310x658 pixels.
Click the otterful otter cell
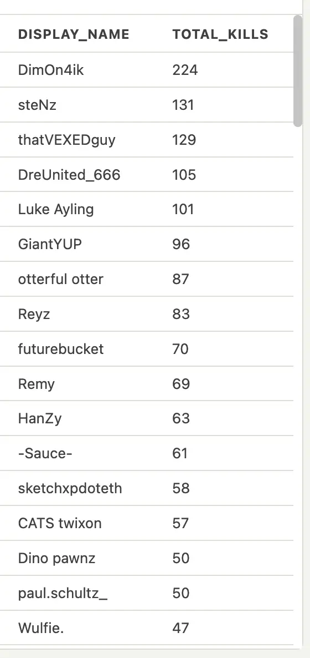tap(60, 279)
